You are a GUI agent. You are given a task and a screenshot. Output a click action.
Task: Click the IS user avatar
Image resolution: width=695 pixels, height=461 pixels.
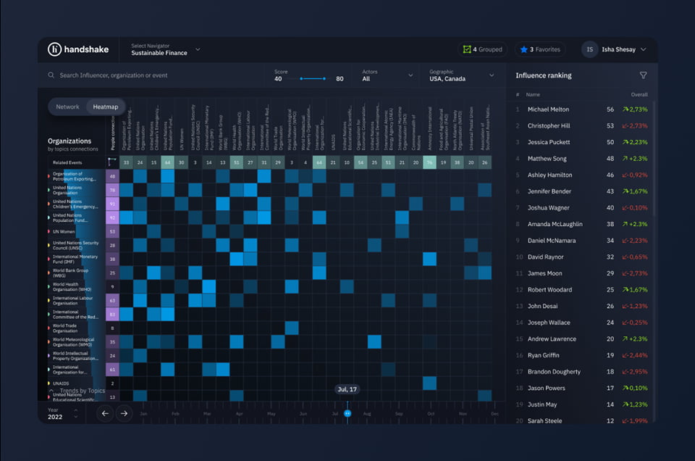[589, 49]
